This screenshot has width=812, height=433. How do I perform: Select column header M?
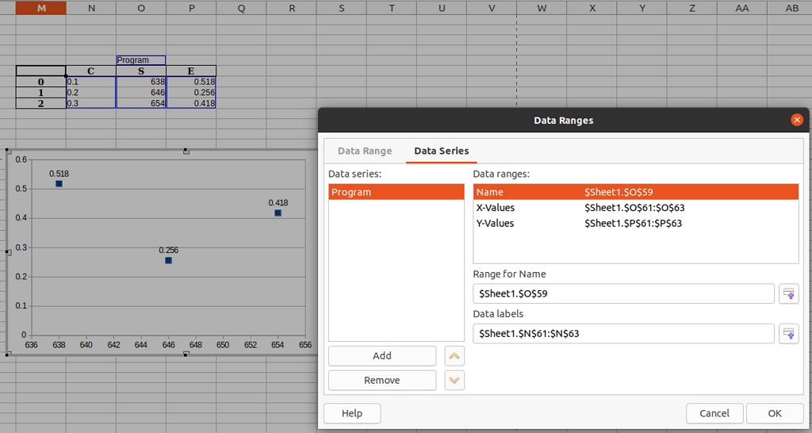coord(41,7)
